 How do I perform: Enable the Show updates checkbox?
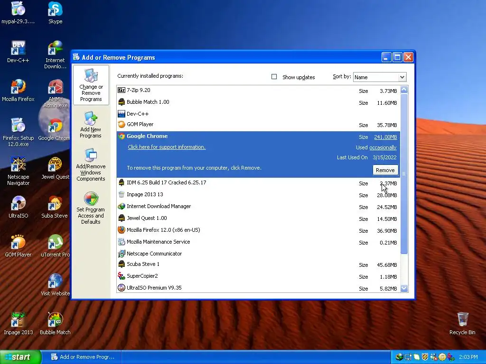(x=274, y=76)
